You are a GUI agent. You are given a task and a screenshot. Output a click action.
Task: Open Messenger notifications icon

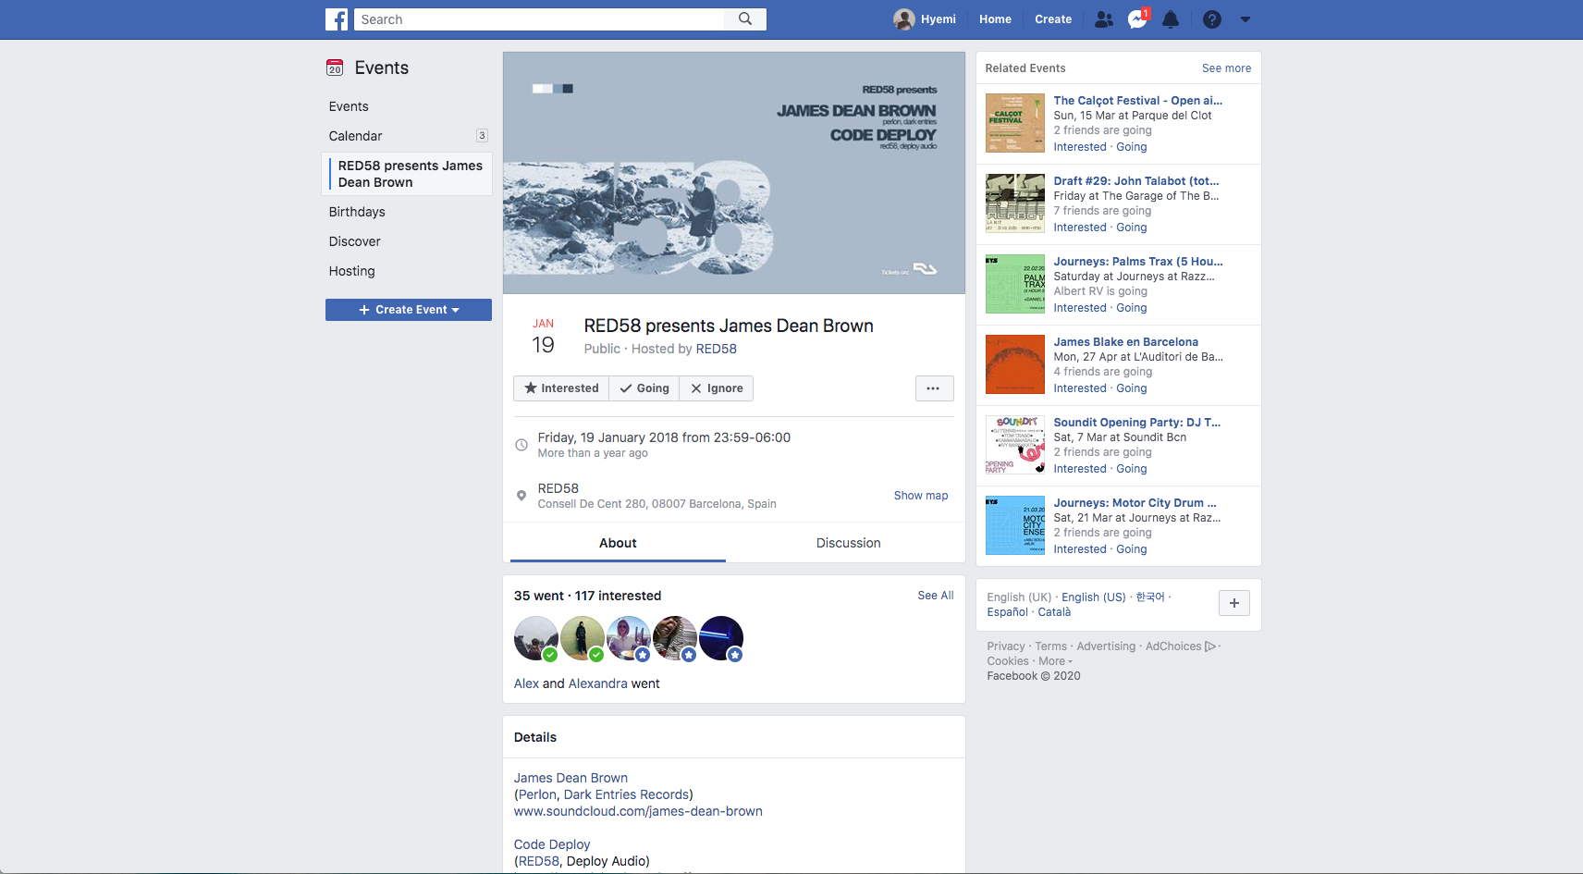[1137, 19]
